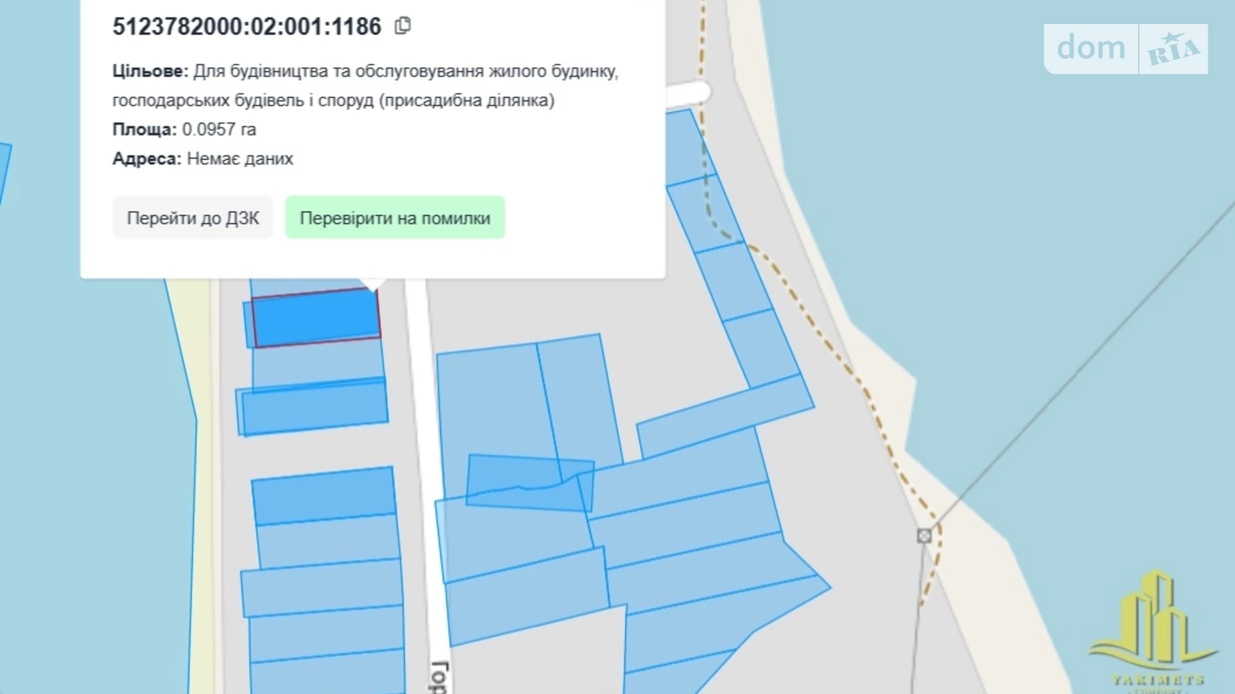Image resolution: width=1235 pixels, height=694 pixels.
Task: Click the RIA star logo
Action: [x=1174, y=49]
